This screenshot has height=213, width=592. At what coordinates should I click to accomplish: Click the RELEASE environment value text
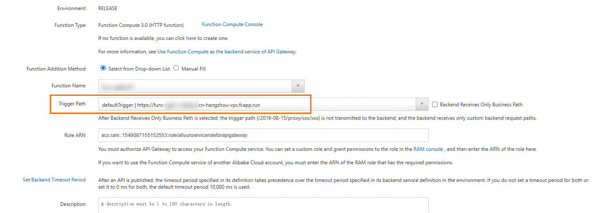click(108, 8)
